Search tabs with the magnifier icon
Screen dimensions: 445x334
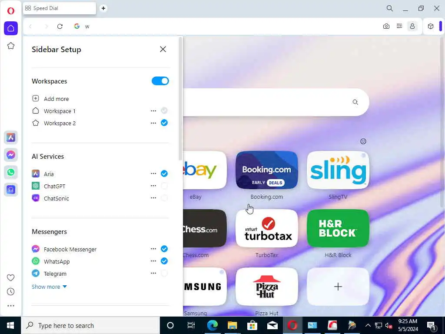tap(390, 8)
